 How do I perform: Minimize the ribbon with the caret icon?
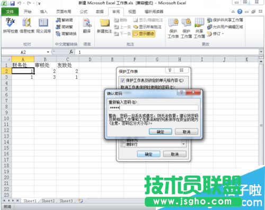click(233, 12)
